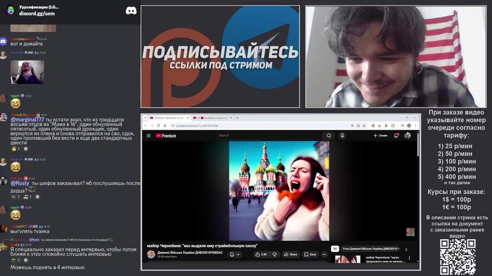Go back in the browser

coord(146,125)
